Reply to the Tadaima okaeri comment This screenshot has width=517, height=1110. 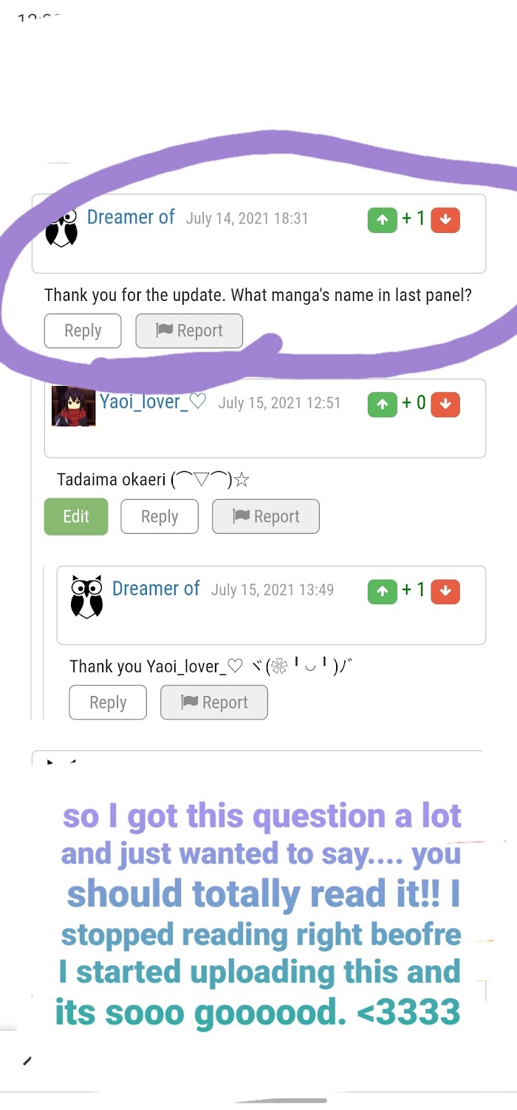coord(160,516)
